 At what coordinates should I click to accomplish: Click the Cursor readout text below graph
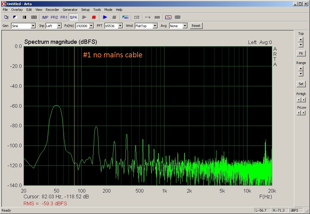tap(56, 196)
